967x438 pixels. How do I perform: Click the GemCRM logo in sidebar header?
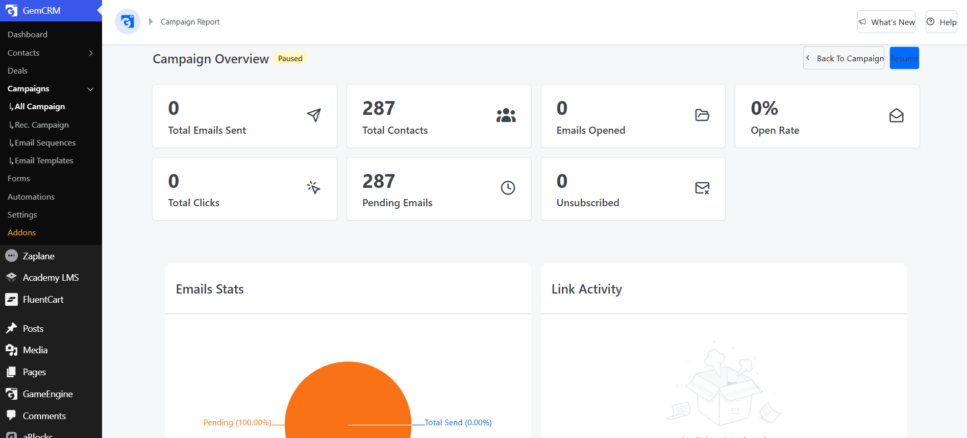[x=11, y=10]
